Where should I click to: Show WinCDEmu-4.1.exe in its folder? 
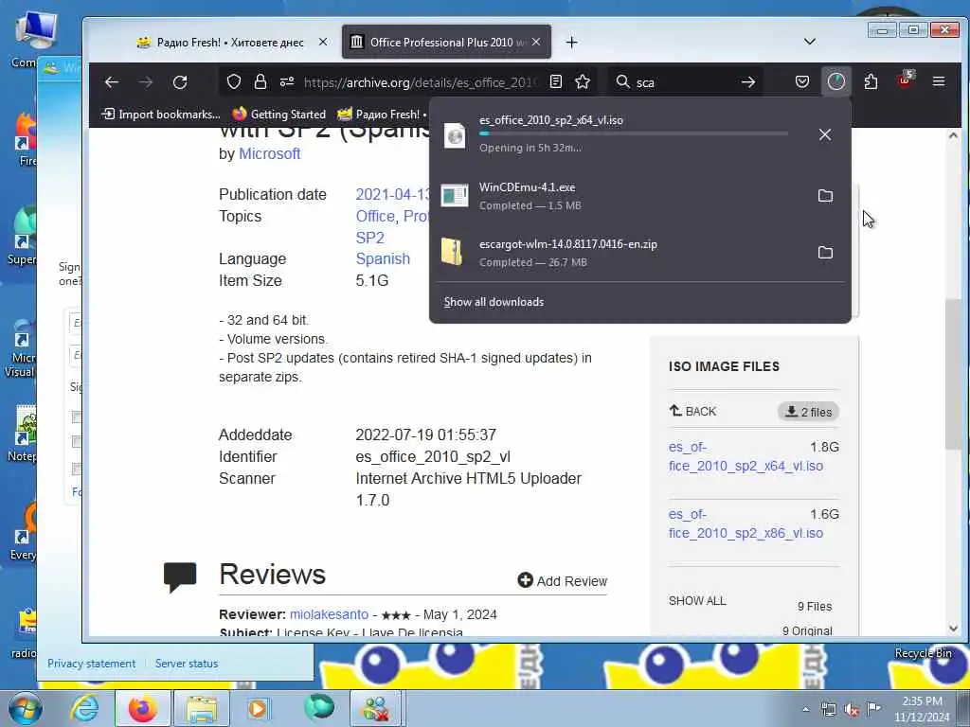pyautogui.click(x=825, y=196)
